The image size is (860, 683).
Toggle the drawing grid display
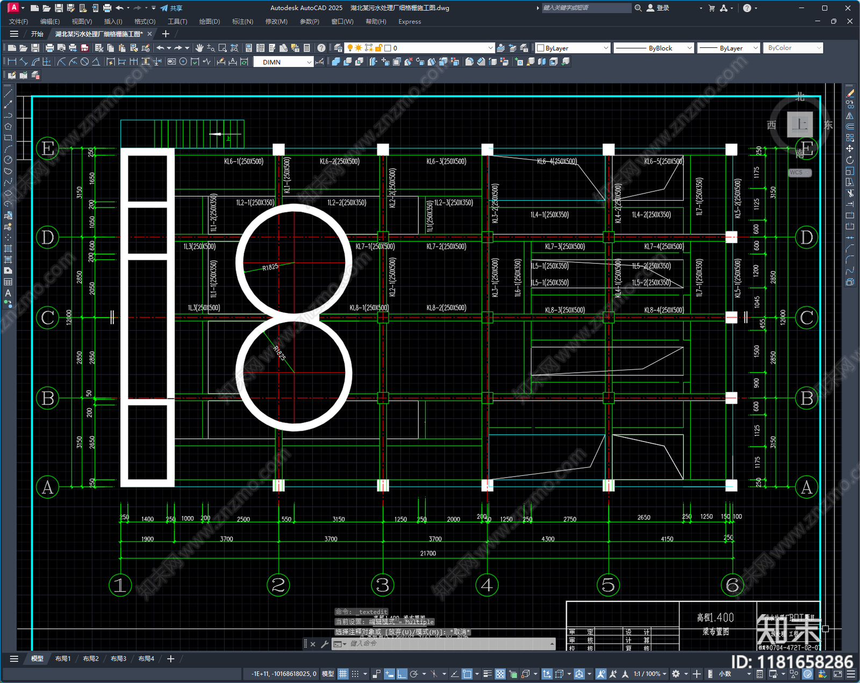point(342,673)
